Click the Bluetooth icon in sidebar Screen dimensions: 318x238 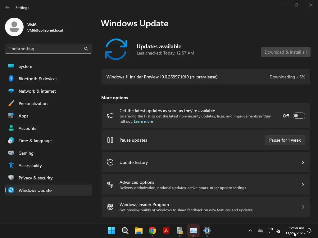coord(11,78)
